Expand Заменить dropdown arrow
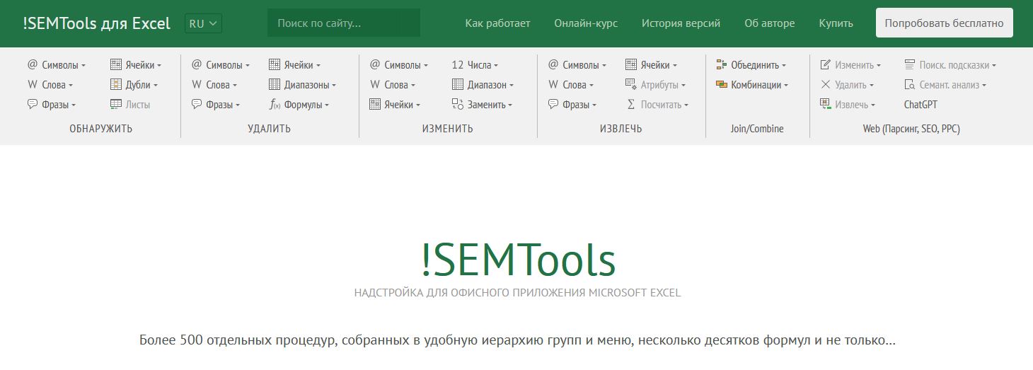This screenshot has height=370, width=1033. coord(509,105)
